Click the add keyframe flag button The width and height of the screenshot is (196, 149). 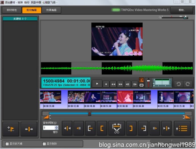click(x=13, y=129)
